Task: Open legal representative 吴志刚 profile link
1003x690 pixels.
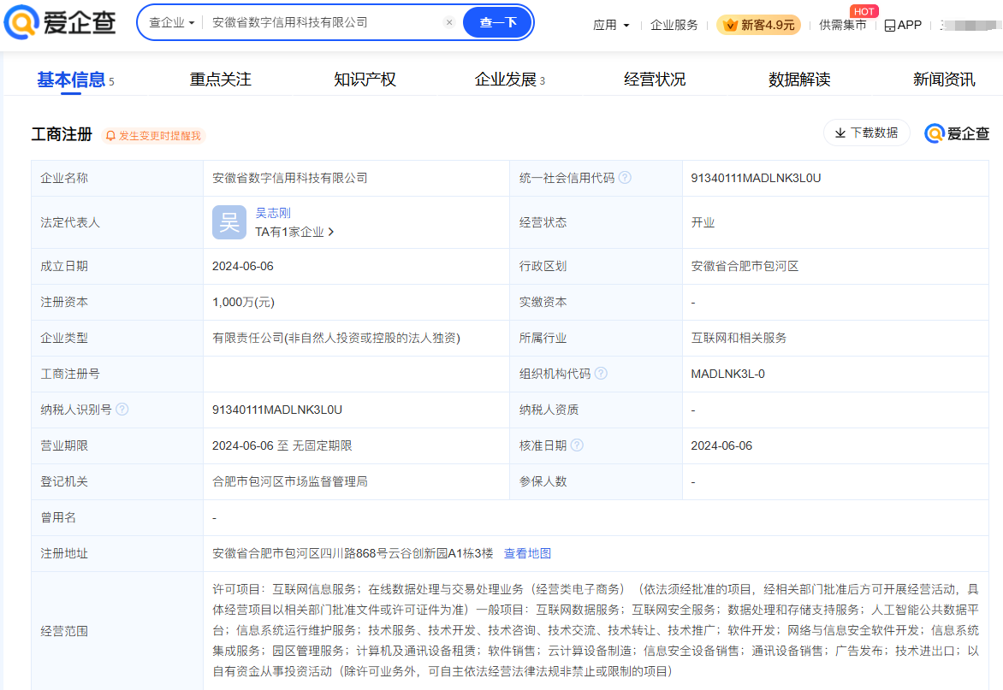Action: 273,213
